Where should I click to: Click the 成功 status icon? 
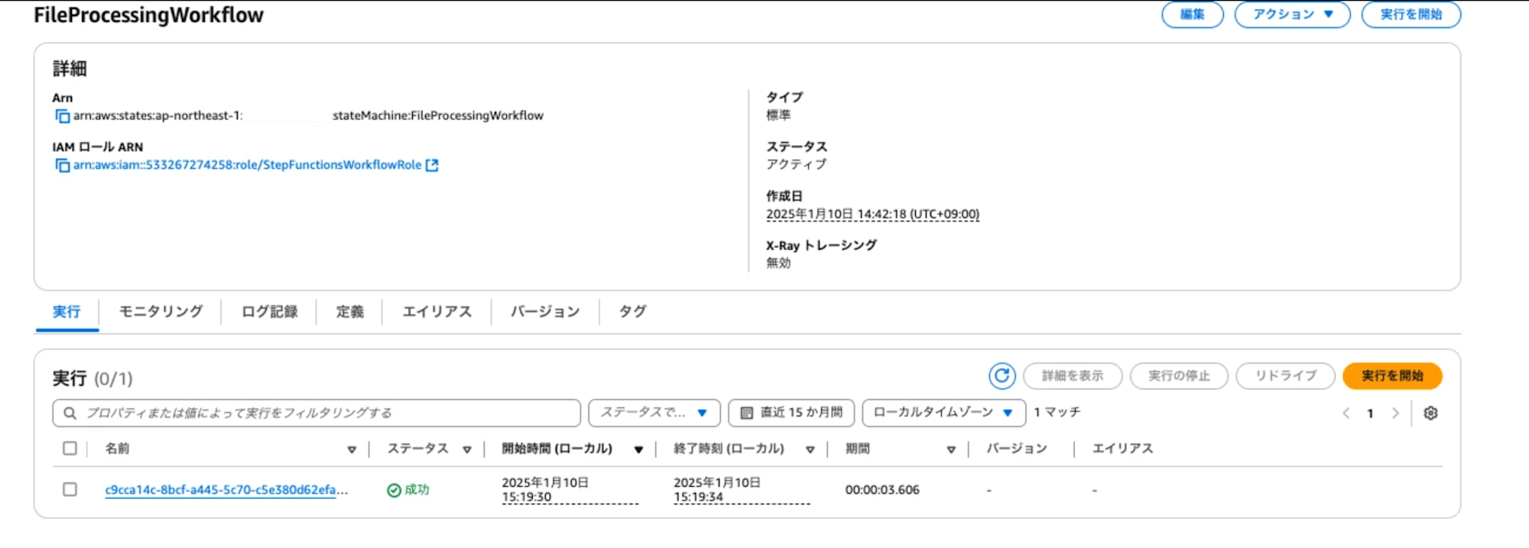(394, 490)
